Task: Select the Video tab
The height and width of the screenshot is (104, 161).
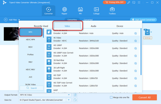Action: coord(67,25)
